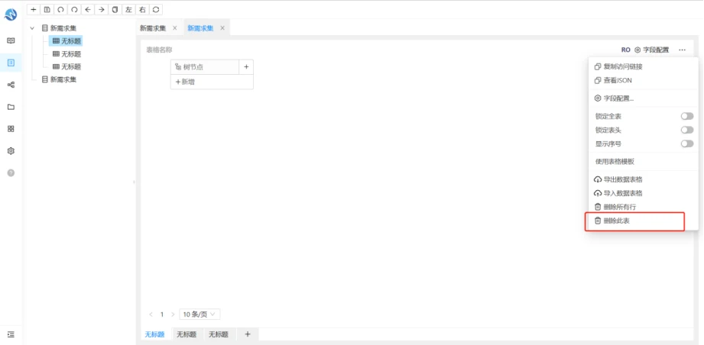Click 字段配置 button in table header

[x=651, y=50]
